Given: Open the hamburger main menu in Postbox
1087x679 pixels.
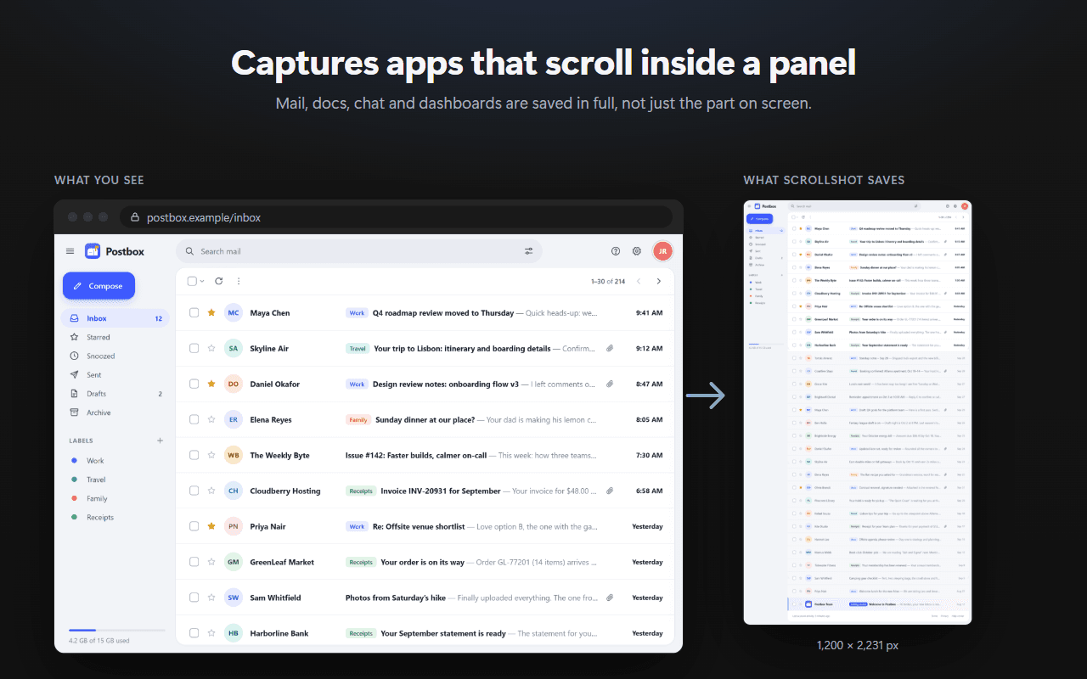Looking at the screenshot, I should click(70, 251).
